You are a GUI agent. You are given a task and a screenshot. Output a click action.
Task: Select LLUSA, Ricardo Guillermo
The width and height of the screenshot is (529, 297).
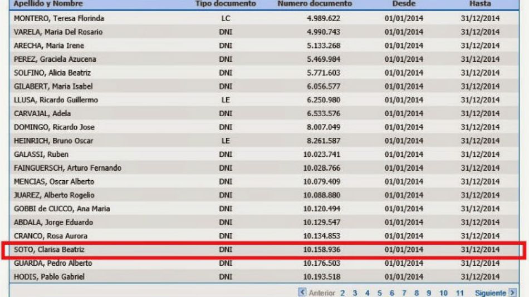(x=56, y=100)
